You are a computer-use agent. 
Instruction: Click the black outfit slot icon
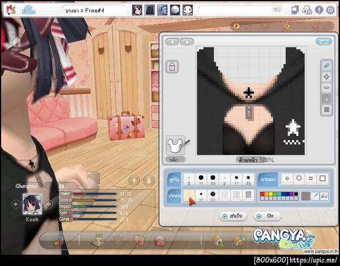point(150,10)
